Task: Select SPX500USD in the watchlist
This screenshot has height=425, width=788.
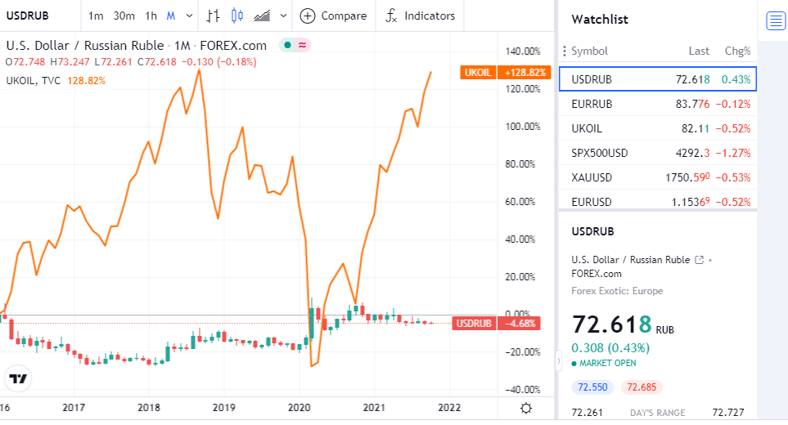Action: tap(658, 153)
